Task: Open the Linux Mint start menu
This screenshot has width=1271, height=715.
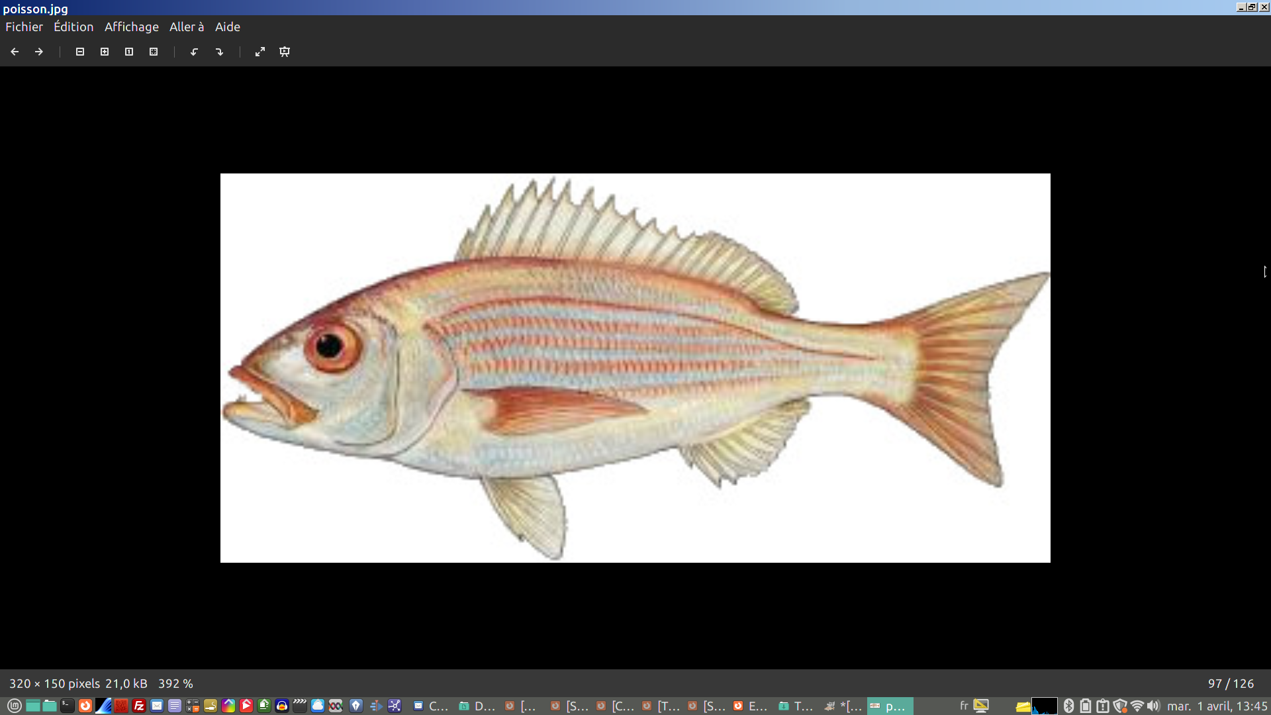Action: 15,706
